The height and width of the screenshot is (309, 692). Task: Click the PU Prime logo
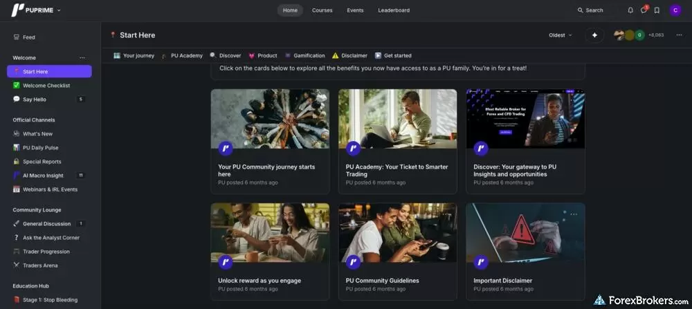(x=32, y=10)
